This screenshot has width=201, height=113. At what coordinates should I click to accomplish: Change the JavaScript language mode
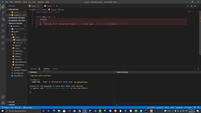click(x=179, y=107)
